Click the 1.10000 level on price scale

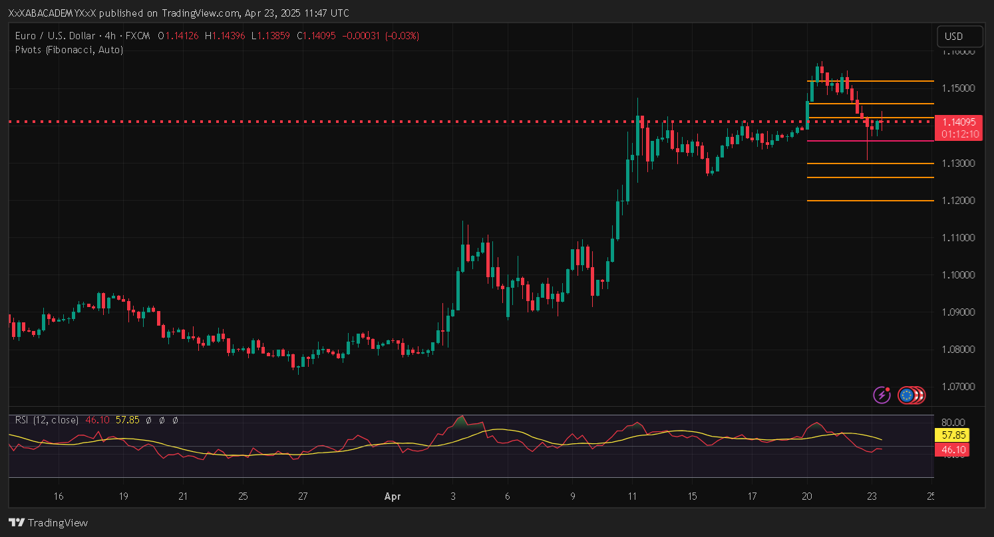point(958,275)
